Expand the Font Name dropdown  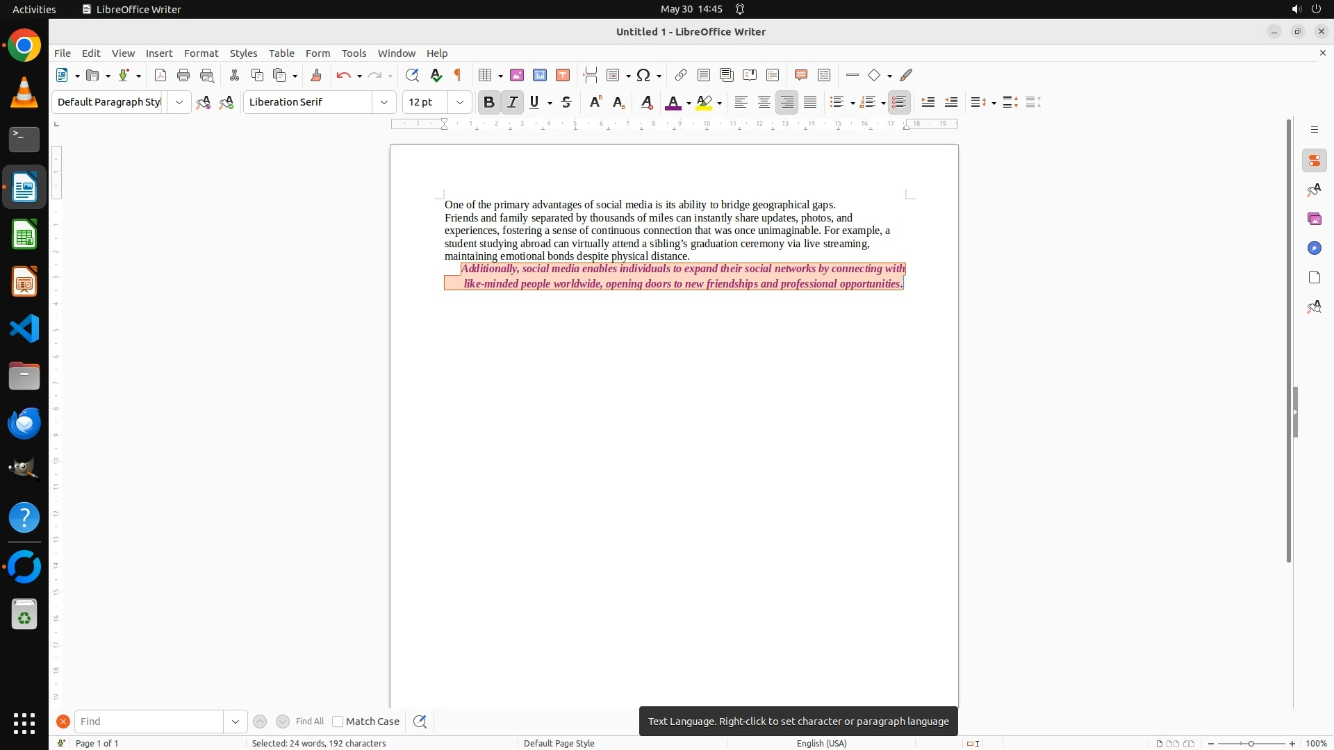pyautogui.click(x=384, y=102)
